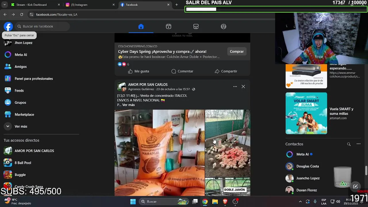Click Compartir on the Spring ad
The width and height of the screenshot is (368, 207).
coord(226,71)
